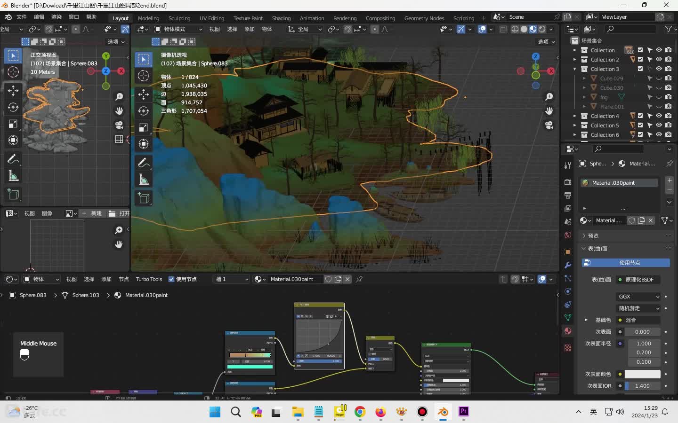Open the Texture properties tab (checker)
The image size is (678, 423).
[568, 348]
